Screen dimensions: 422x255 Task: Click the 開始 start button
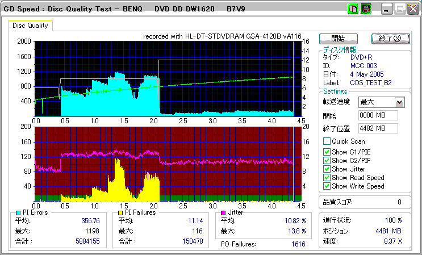tap(339, 39)
